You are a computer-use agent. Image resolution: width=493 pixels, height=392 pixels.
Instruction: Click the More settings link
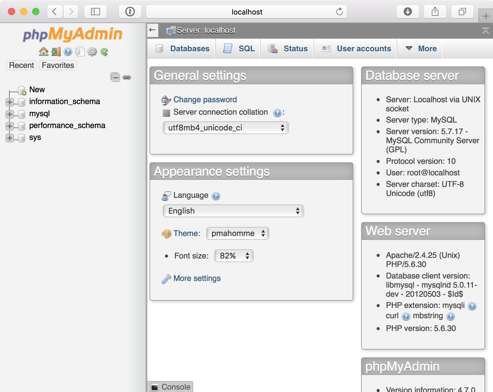[197, 278]
